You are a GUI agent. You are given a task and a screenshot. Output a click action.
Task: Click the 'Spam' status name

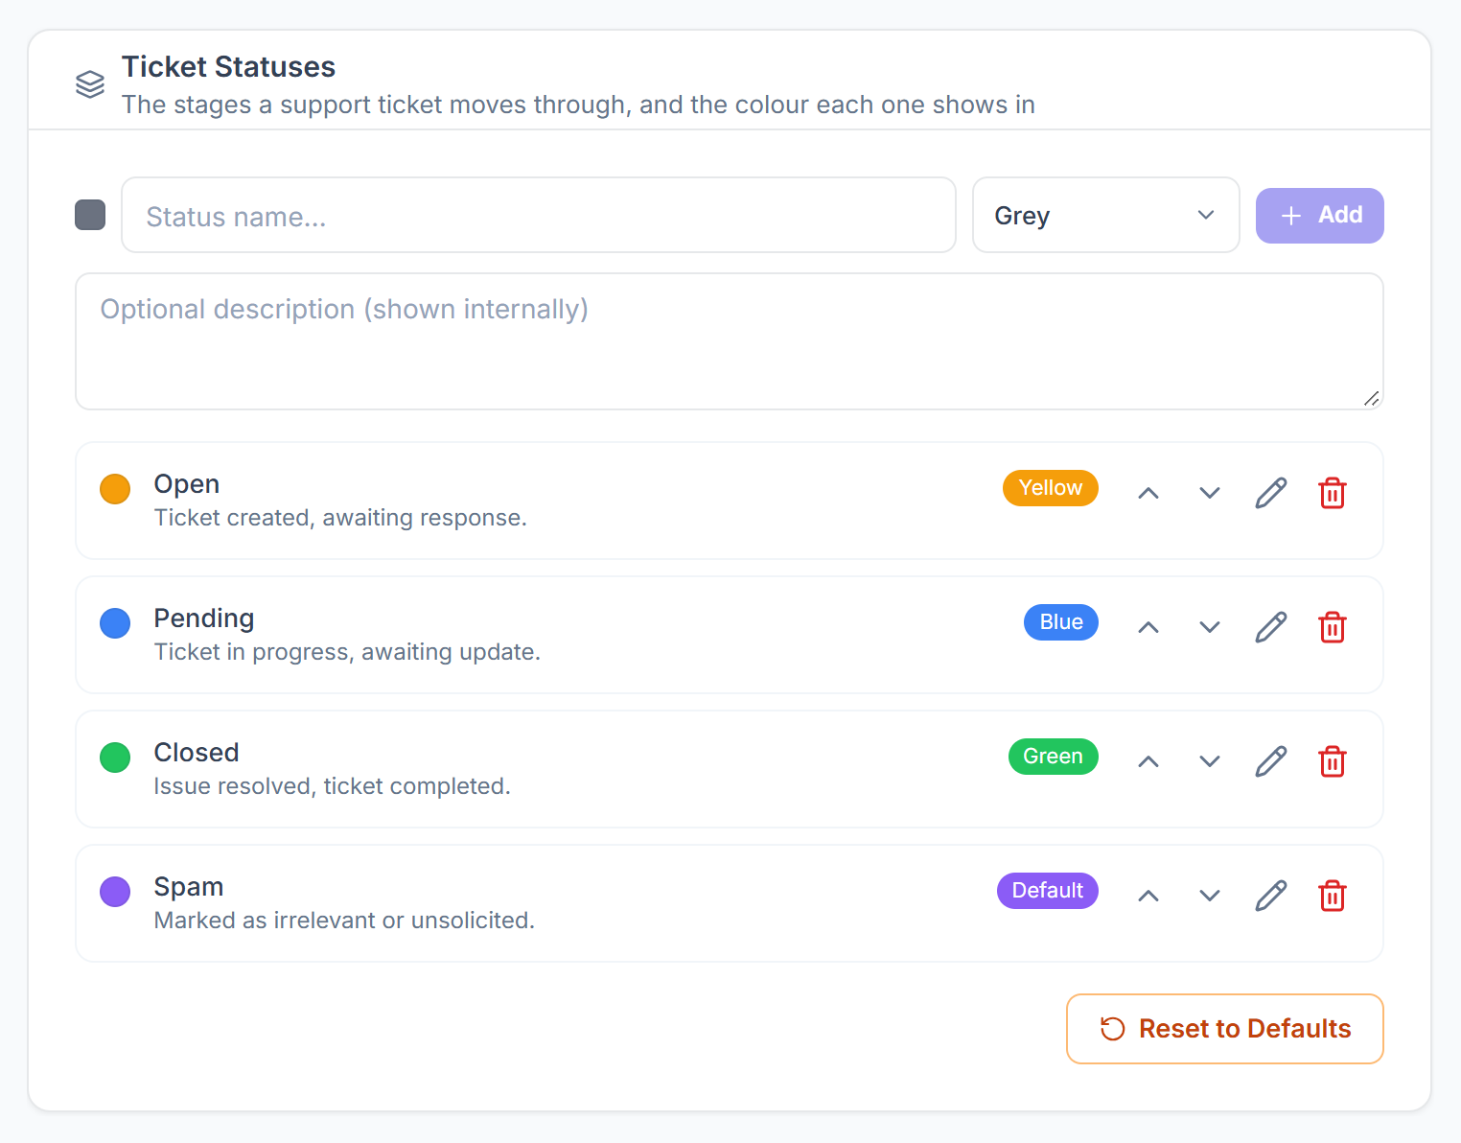[x=189, y=887]
